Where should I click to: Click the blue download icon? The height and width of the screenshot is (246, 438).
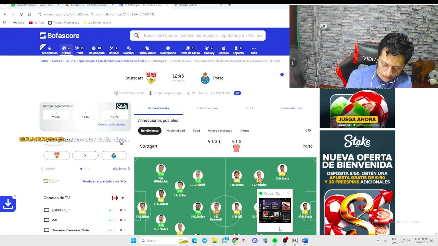(8, 204)
